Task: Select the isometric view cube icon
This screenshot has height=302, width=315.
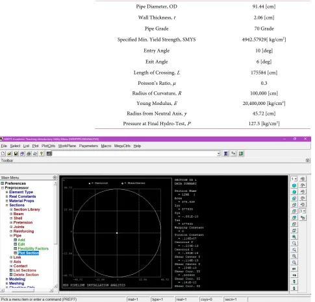Action: click(294, 185)
